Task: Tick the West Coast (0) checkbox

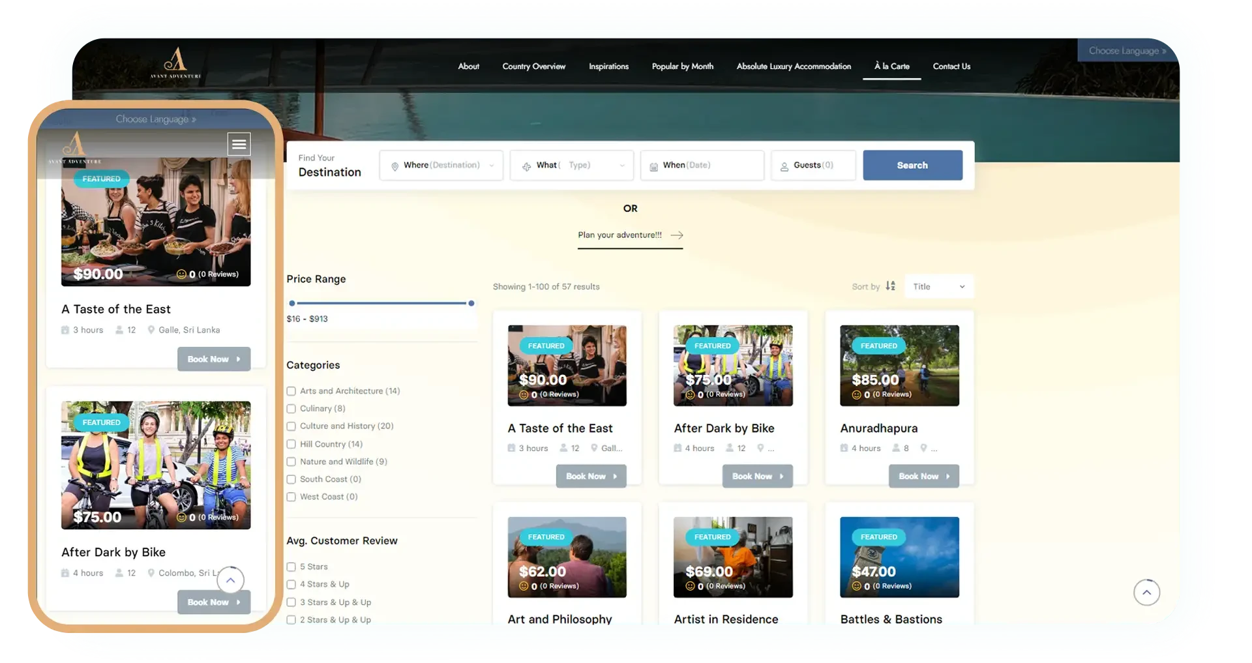Action: click(291, 497)
